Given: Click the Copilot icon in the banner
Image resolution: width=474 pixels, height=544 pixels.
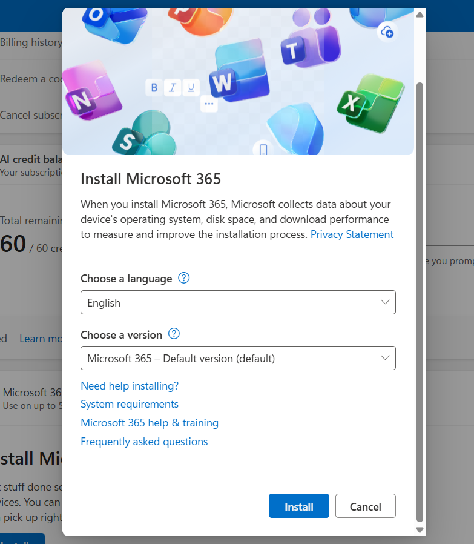Looking at the screenshot, I should click(x=295, y=130).
